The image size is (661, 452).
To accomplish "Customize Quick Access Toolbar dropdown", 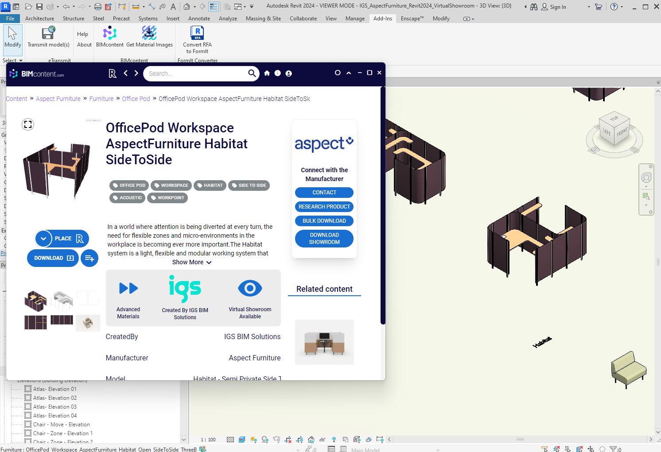I will point(252,7).
